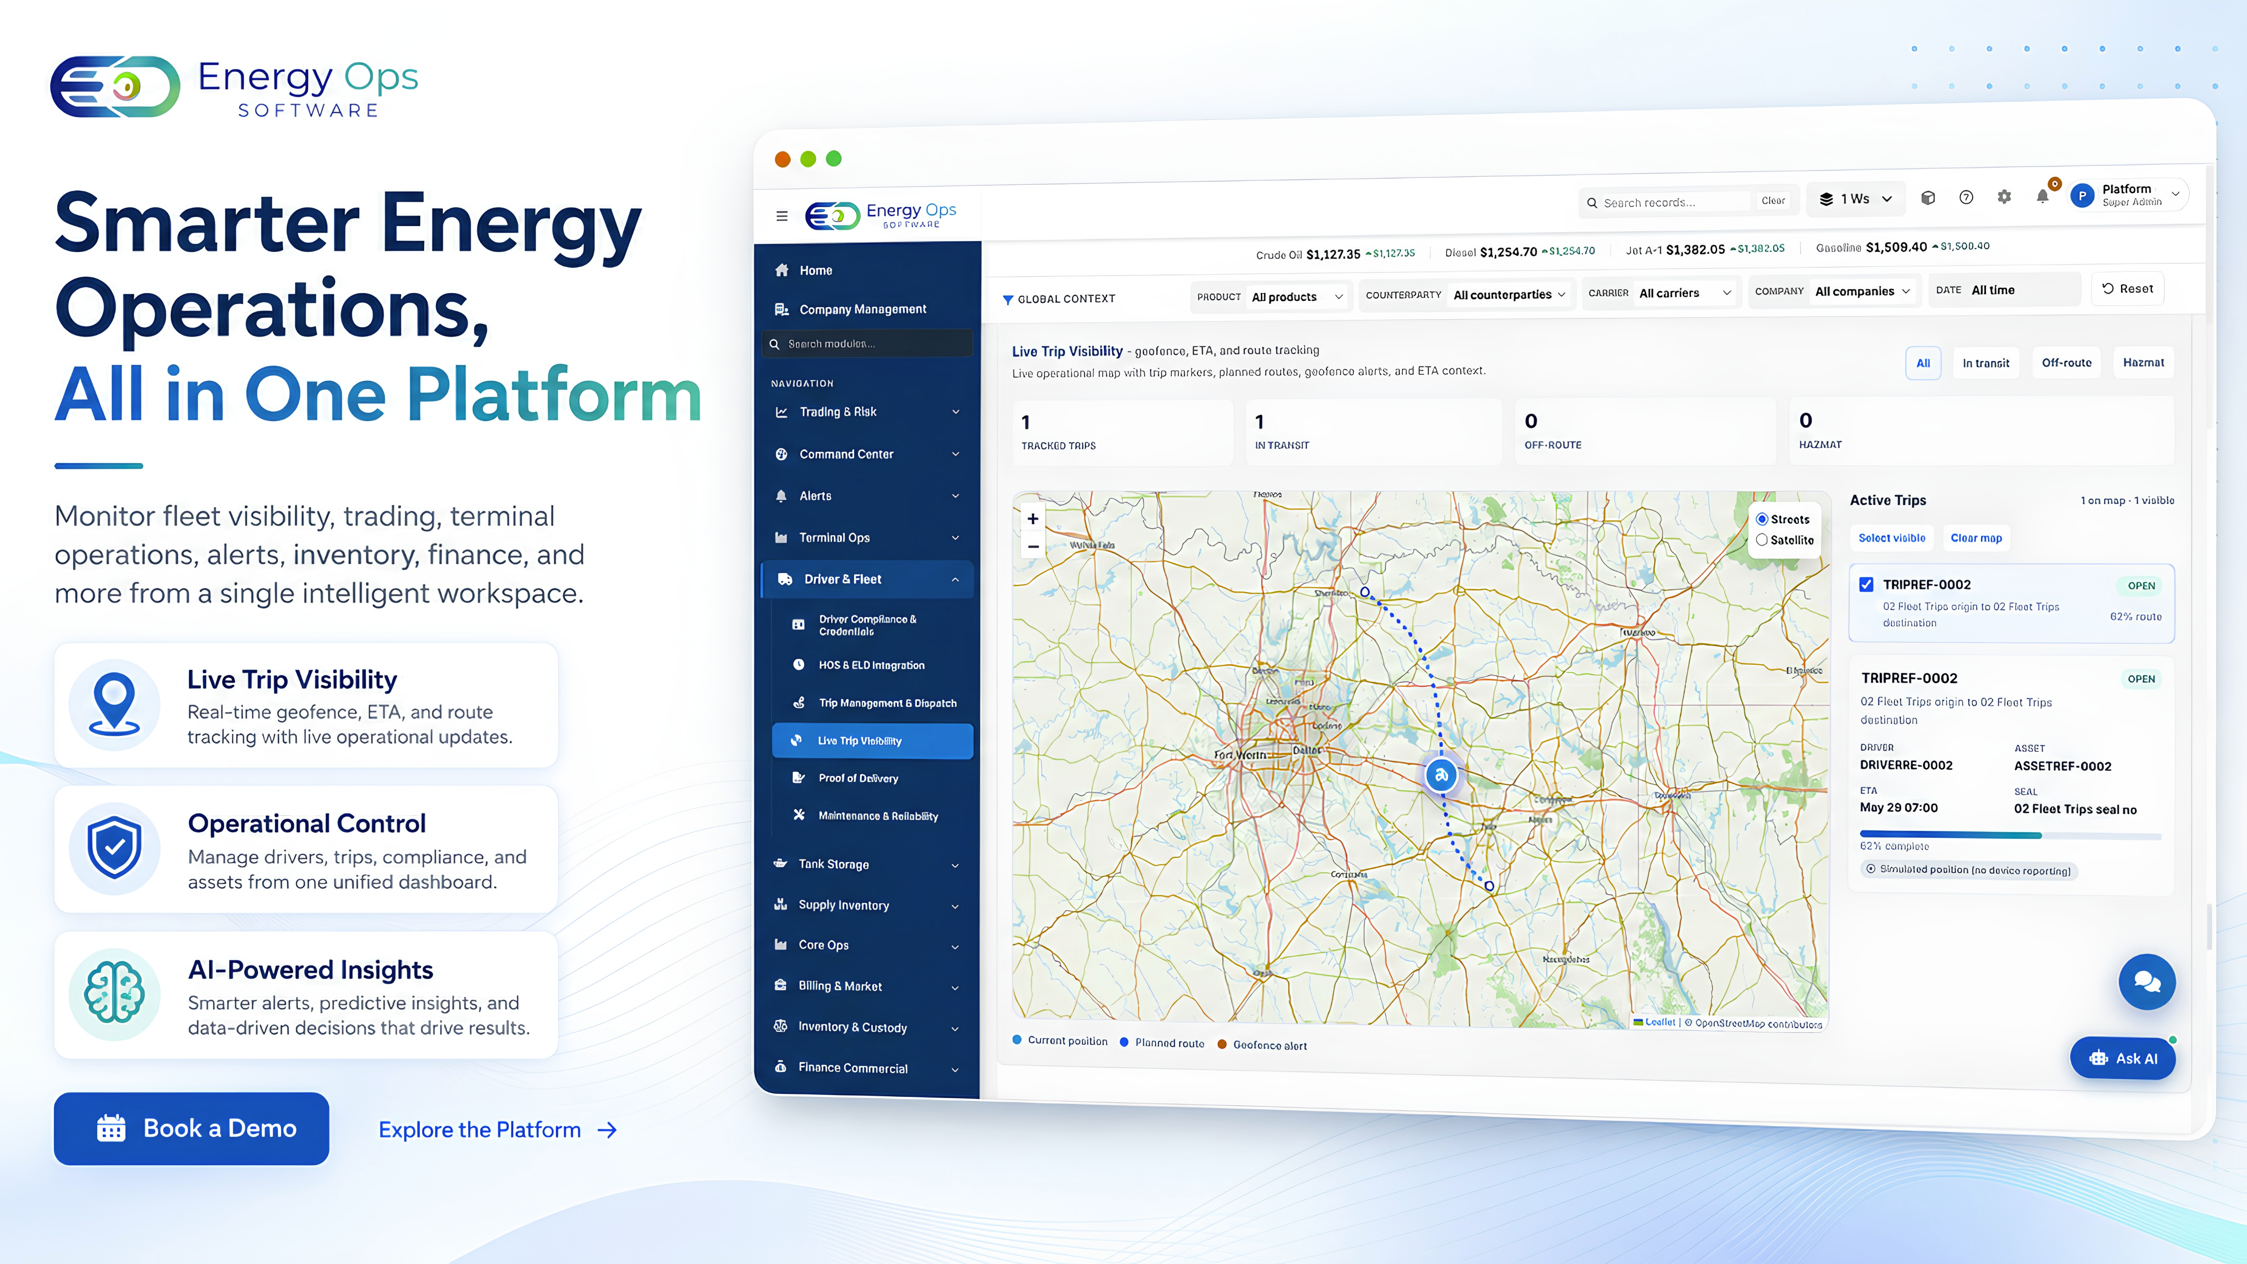Click the Home icon in sidebar
Image resolution: width=2247 pixels, height=1264 pixels.
coord(781,270)
